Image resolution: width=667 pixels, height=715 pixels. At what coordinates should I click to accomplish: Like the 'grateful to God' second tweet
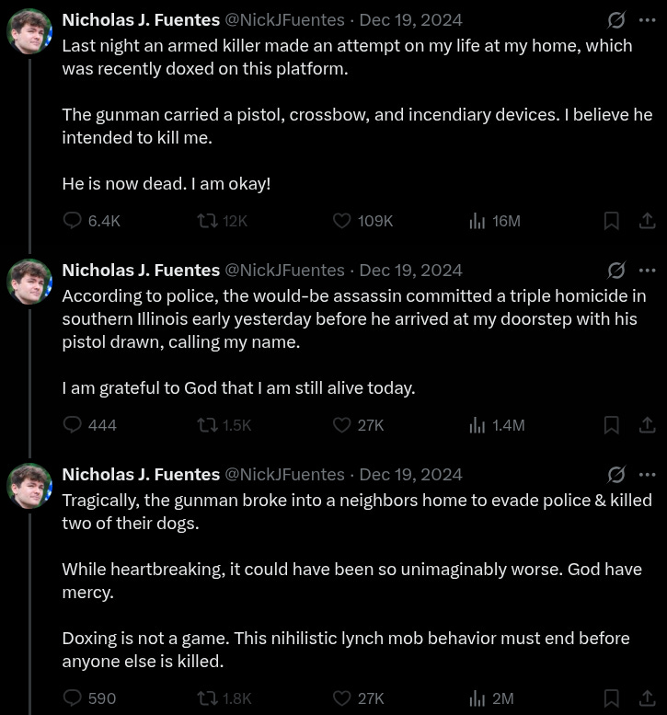pyautogui.click(x=341, y=425)
